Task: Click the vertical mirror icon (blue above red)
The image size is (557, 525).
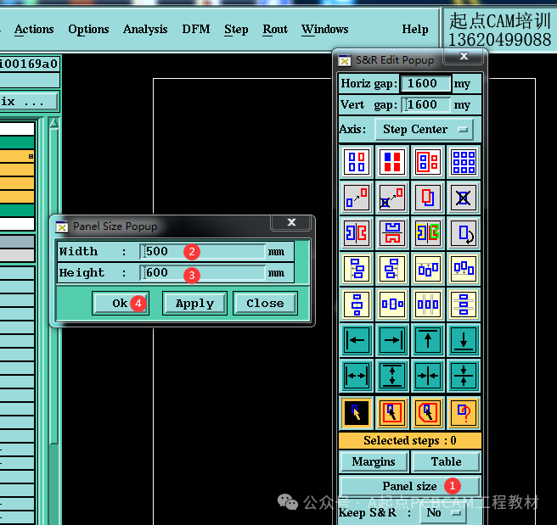Action: [392, 233]
